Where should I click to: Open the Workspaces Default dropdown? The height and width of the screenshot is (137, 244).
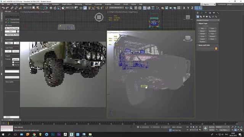click(235, 4)
